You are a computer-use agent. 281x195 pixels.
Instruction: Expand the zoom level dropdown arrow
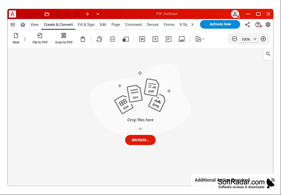255,39
